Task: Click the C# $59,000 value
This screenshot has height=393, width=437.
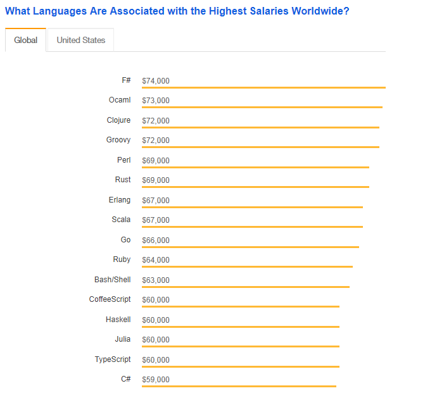Action: point(156,380)
